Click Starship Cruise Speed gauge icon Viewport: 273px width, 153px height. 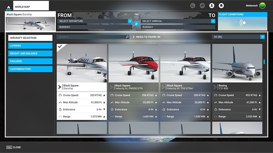(x=60, y=95)
